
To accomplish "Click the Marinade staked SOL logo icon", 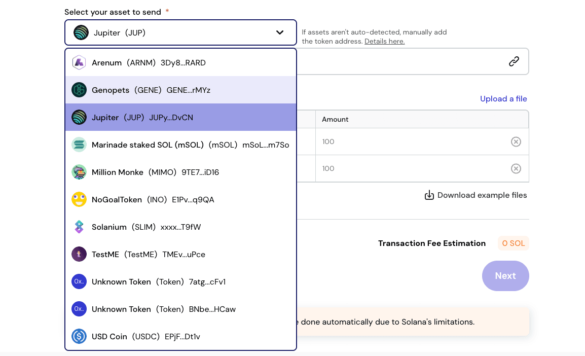I will click(x=79, y=145).
